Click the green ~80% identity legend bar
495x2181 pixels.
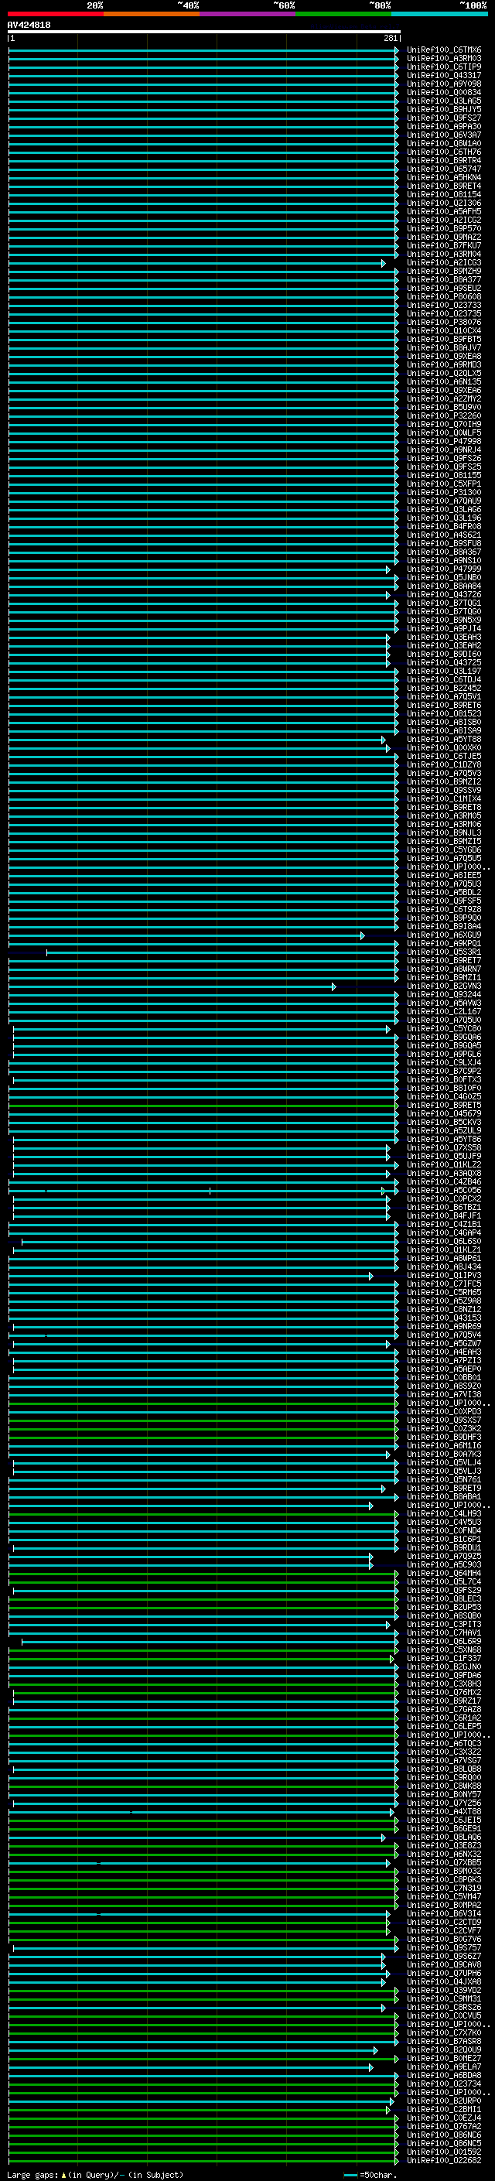pos(343,14)
